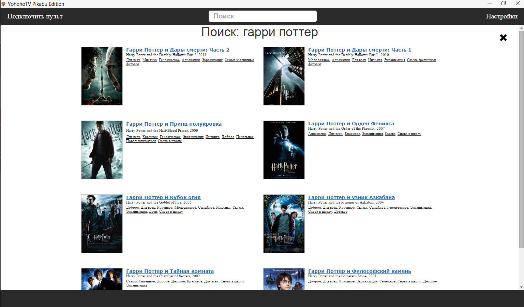Open Экранизация tag under Дары смерти: Часть 2
Viewport: 524px width, 307px height.
click(212, 60)
